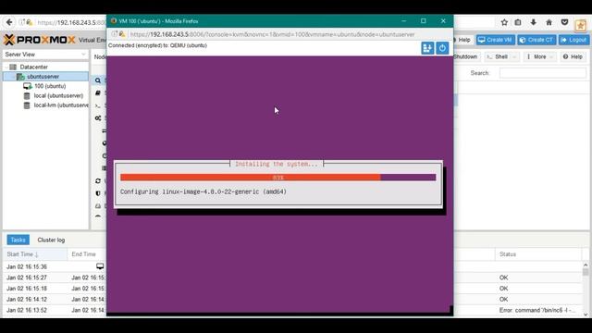The height and width of the screenshot is (333, 592).
Task: Click the Search magnifier icon in the node menu
Action: coord(98,80)
